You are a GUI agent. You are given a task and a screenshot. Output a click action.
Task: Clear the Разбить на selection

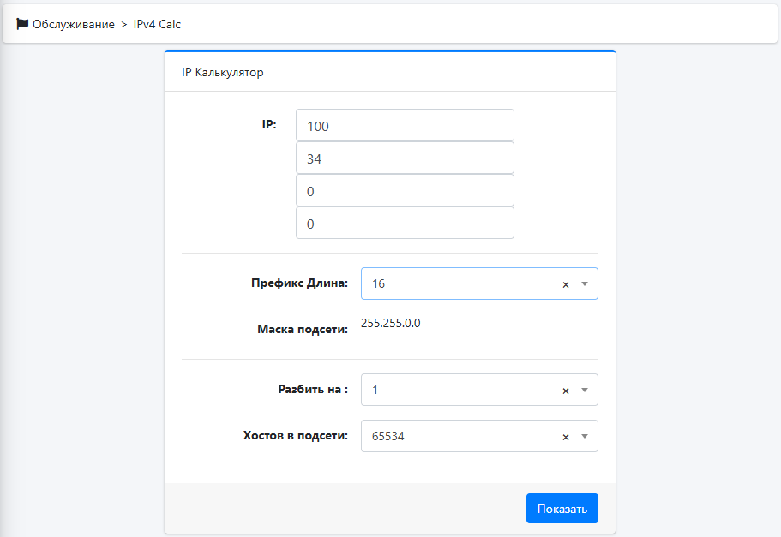click(565, 391)
